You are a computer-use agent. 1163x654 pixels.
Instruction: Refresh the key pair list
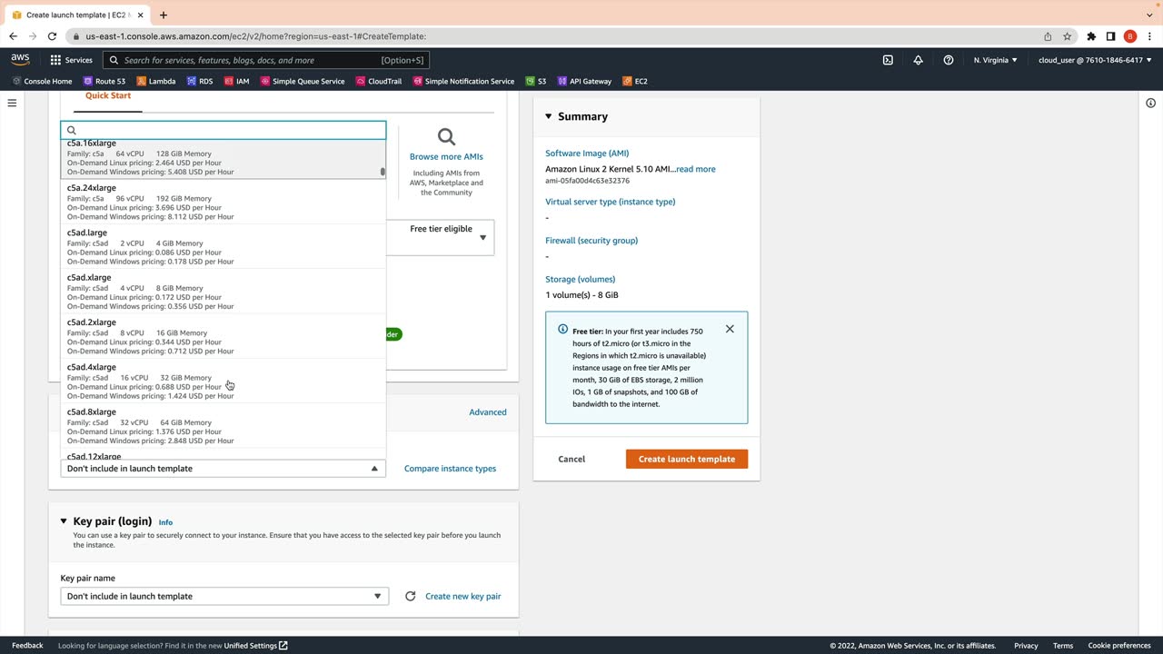pos(410,596)
